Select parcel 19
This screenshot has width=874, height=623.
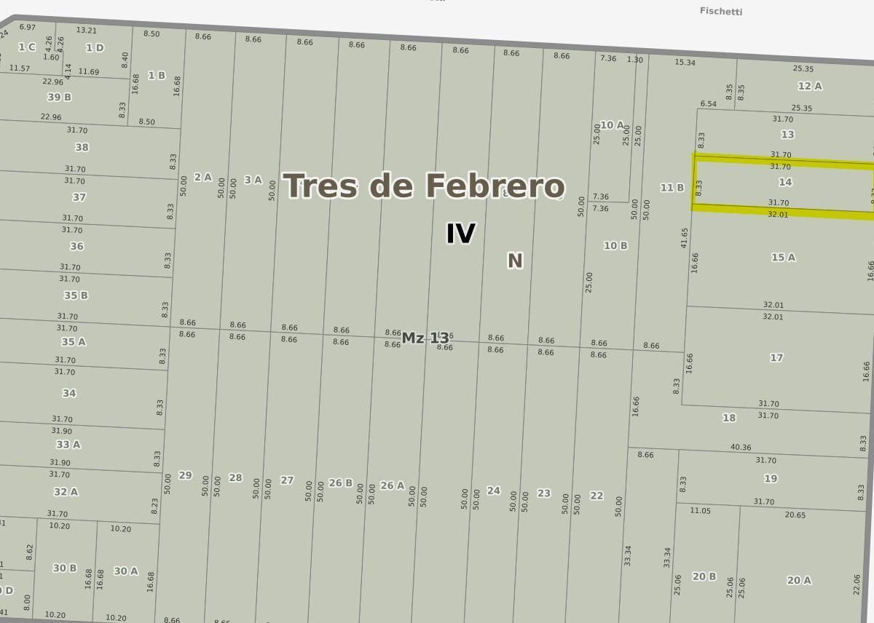771,478
